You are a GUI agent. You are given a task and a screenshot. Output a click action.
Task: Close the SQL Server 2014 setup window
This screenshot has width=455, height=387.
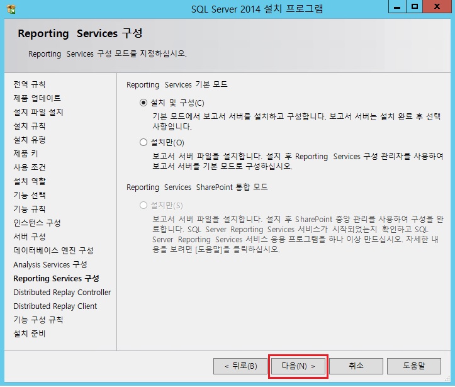point(437,7)
